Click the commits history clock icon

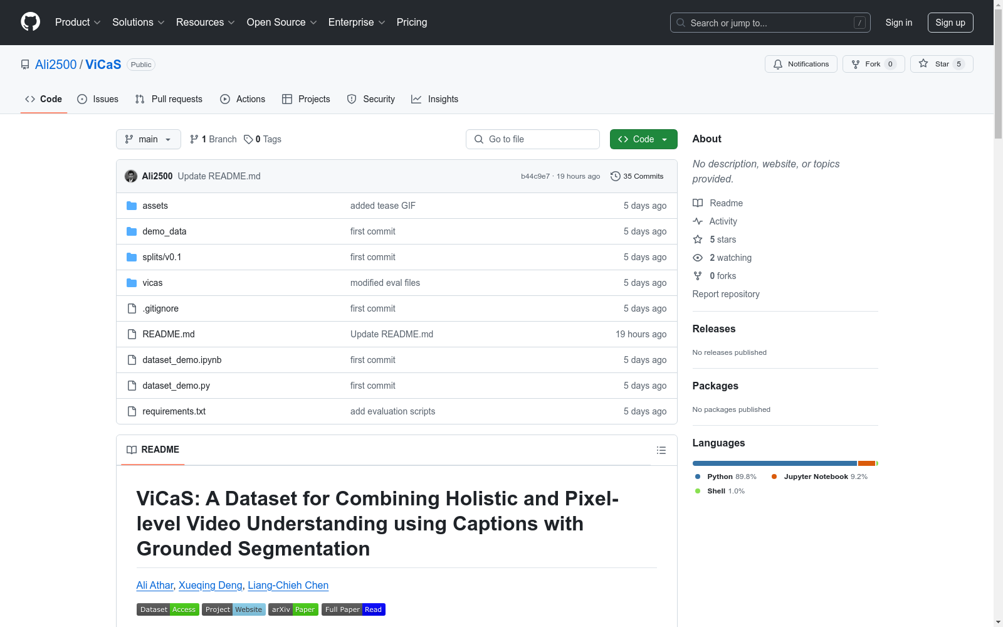616,176
